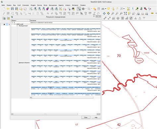Collapse the '0' tree item in results
This screenshot has width=157, height=129.
[x=12, y=22]
